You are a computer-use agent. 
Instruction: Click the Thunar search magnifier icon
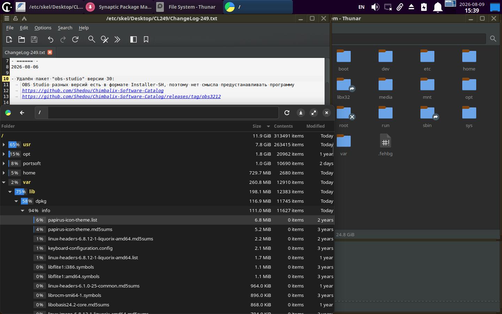[x=493, y=39]
